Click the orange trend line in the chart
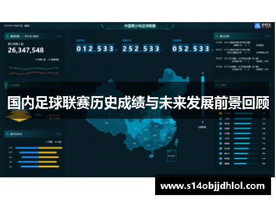The width and height of the screenshot is (276, 200). (34, 73)
